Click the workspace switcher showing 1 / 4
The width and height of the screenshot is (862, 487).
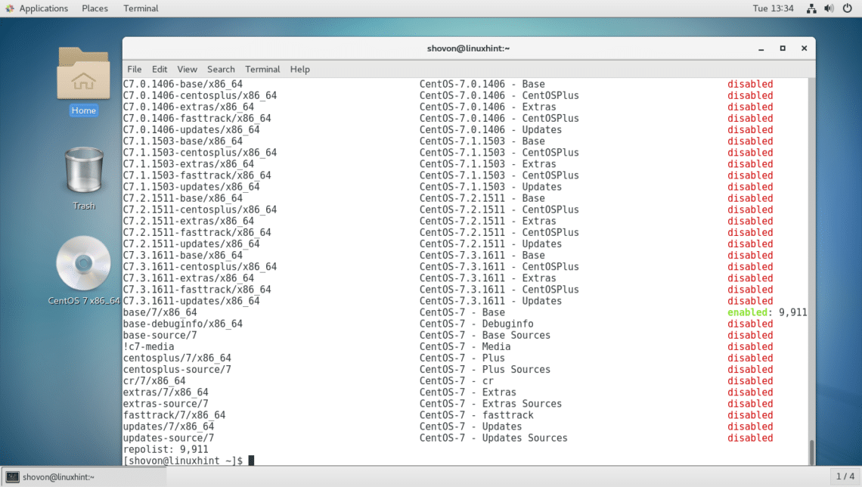[844, 476]
